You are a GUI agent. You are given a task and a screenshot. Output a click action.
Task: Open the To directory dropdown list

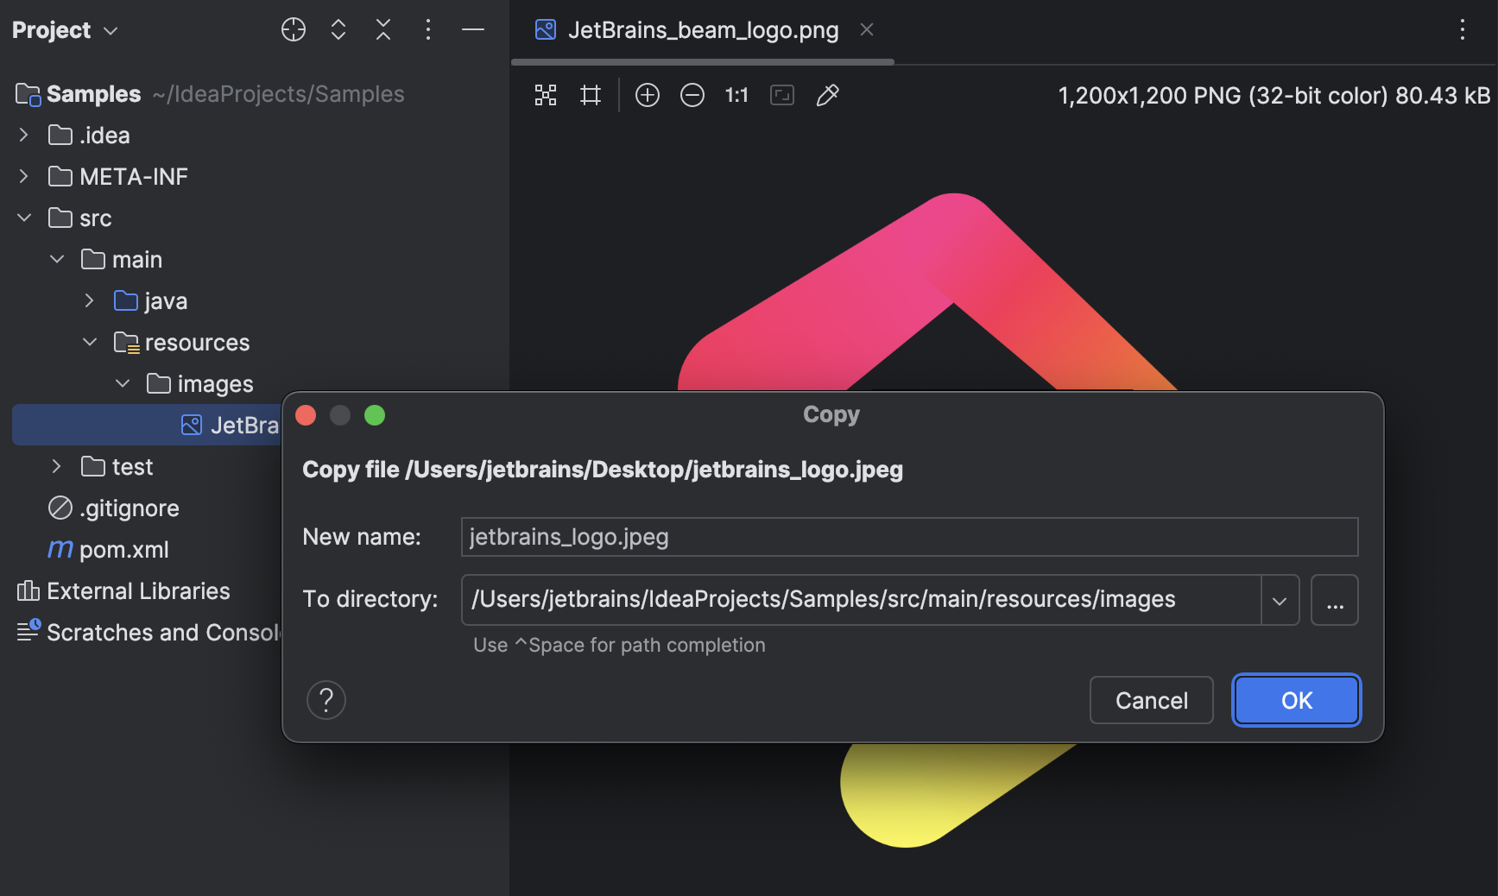tap(1279, 599)
